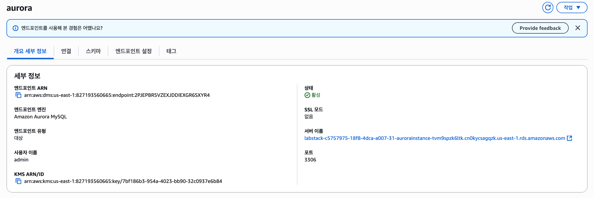Click the 활성 status text
Image resolution: width=594 pixels, height=198 pixels.
[x=316, y=95]
